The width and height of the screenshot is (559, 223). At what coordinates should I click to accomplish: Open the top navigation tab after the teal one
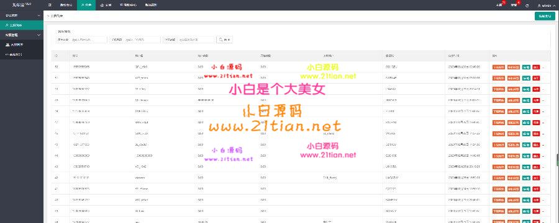tap(106, 6)
